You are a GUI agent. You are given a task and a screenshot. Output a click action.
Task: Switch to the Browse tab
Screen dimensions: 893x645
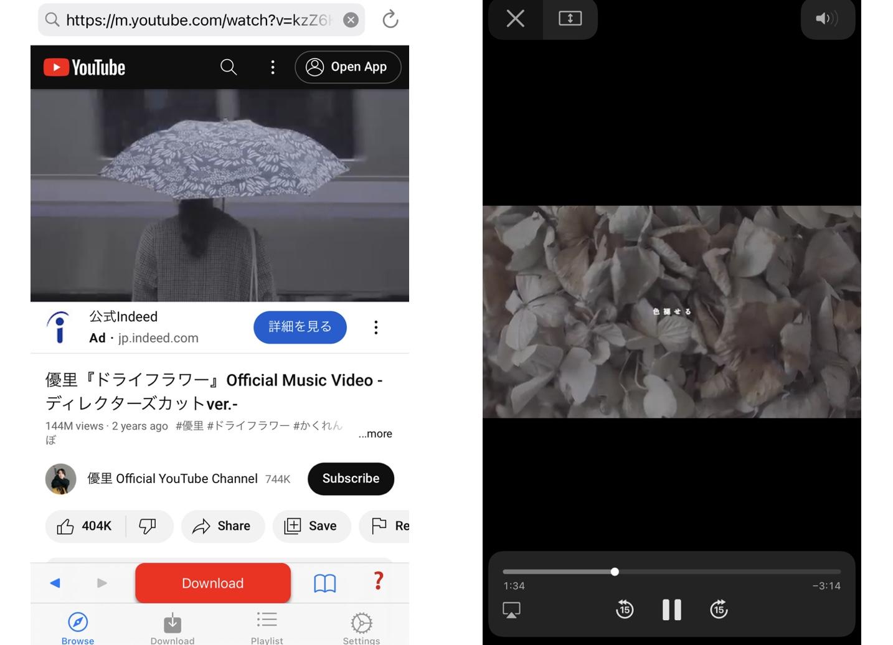[78, 628]
